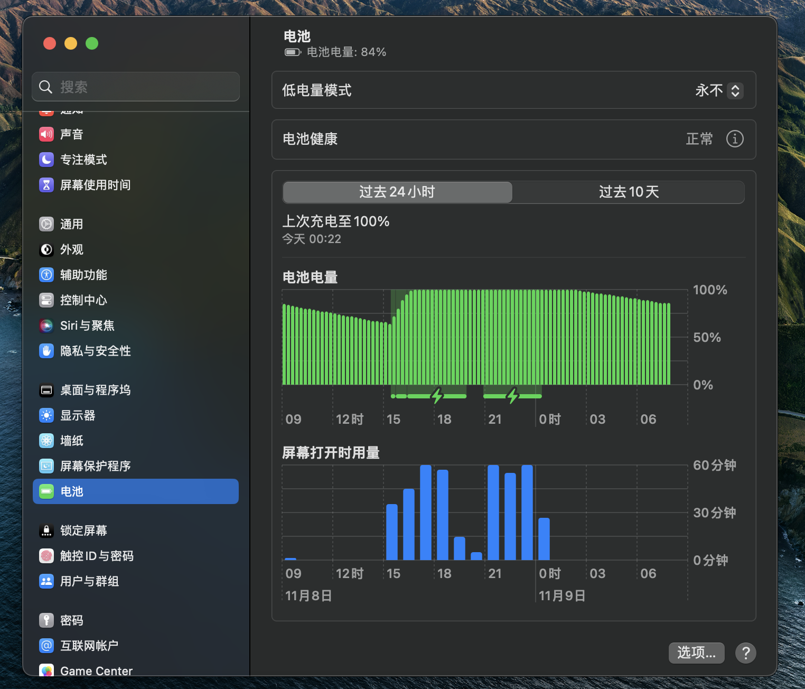Open the 墙纸 wallpaper icon
This screenshot has height=689, width=805.
46,441
